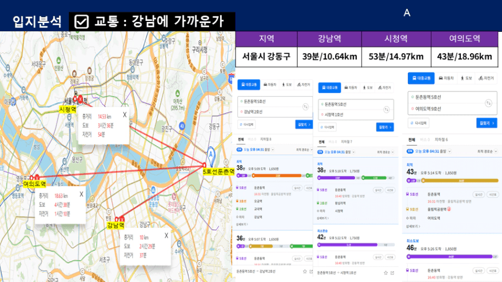Switch to 지하철 7 tab
Viewport: 502px width, 282px height.
pos(346,142)
